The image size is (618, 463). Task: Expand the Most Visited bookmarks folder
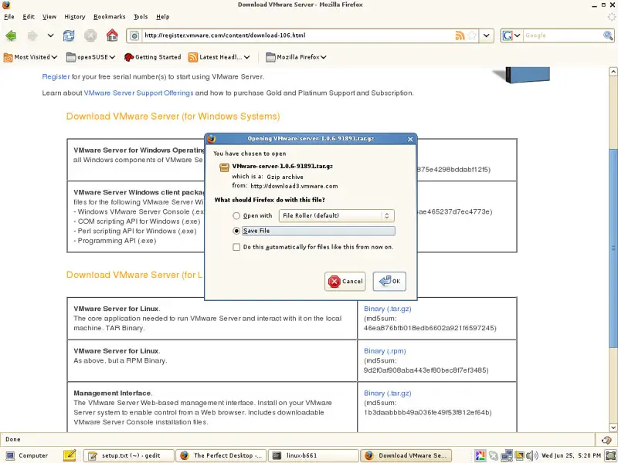point(30,57)
